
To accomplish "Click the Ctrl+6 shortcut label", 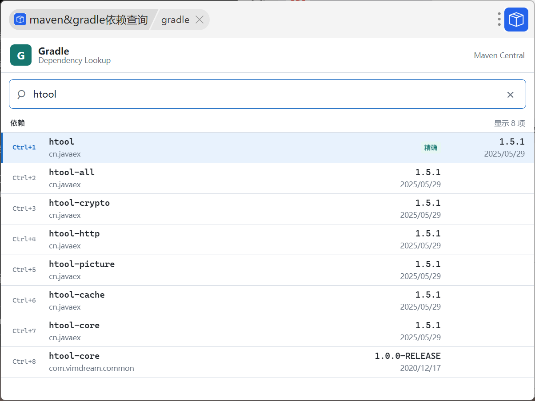I will click(24, 300).
